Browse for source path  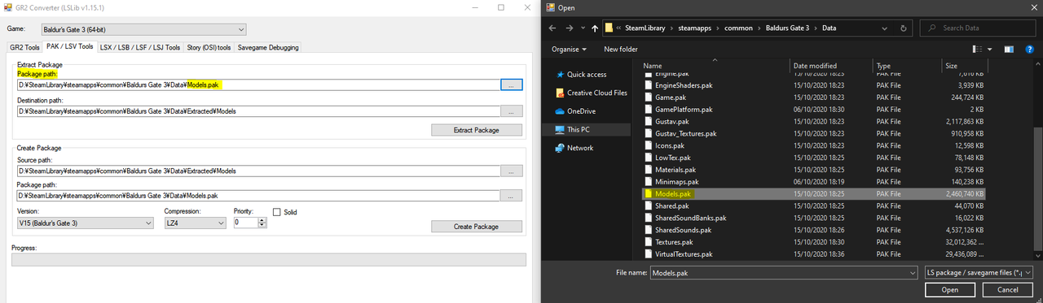512,171
